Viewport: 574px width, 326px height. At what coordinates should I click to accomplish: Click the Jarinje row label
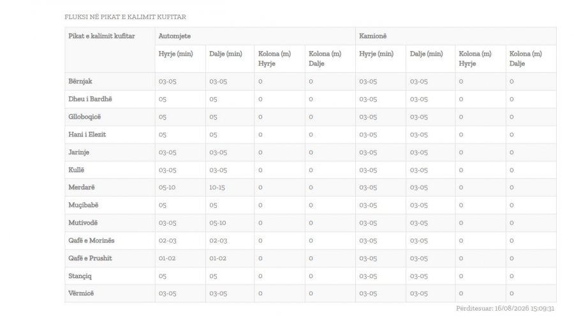click(x=78, y=152)
